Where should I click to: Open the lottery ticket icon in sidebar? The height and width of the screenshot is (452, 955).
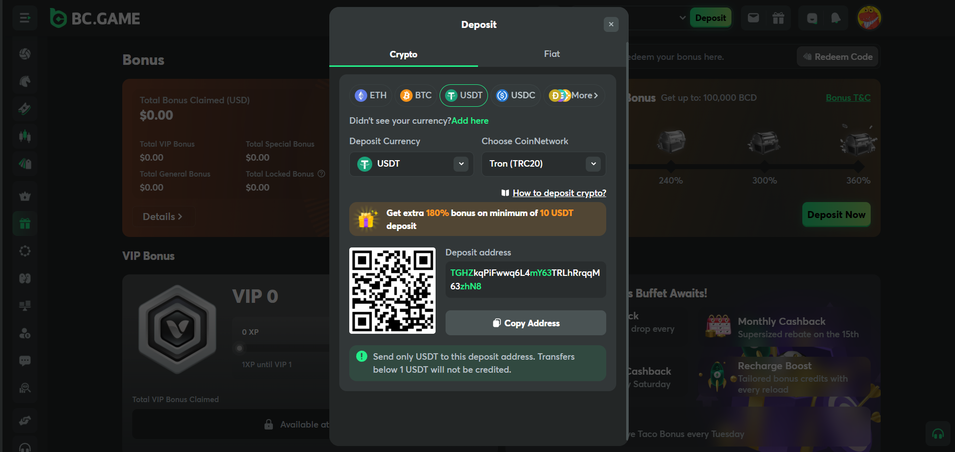[x=25, y=109]
